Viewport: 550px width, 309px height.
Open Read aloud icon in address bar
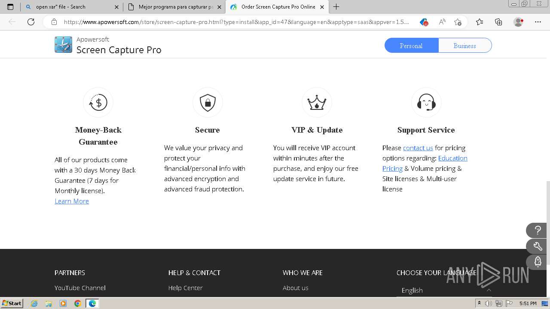(442, 22)
